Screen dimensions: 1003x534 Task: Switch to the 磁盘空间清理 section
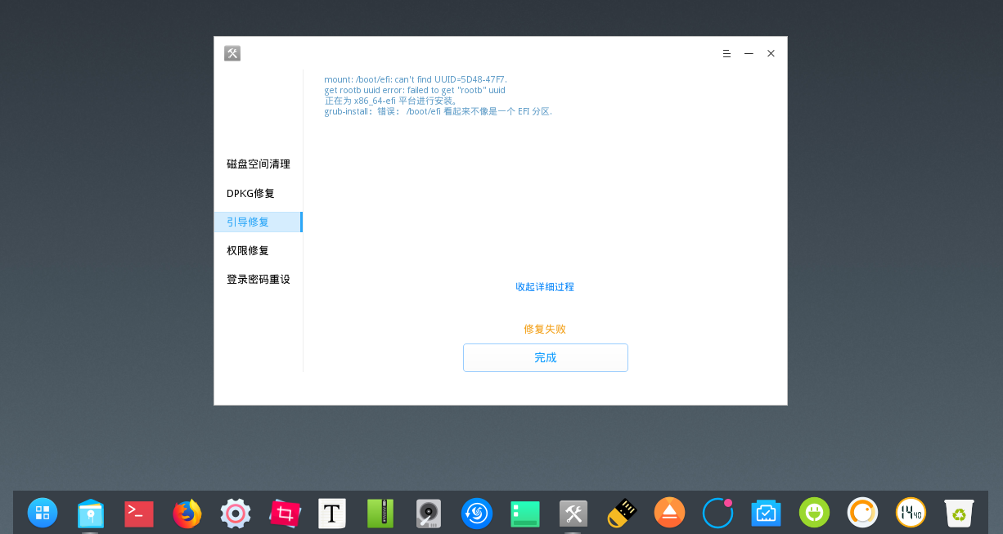259,164
